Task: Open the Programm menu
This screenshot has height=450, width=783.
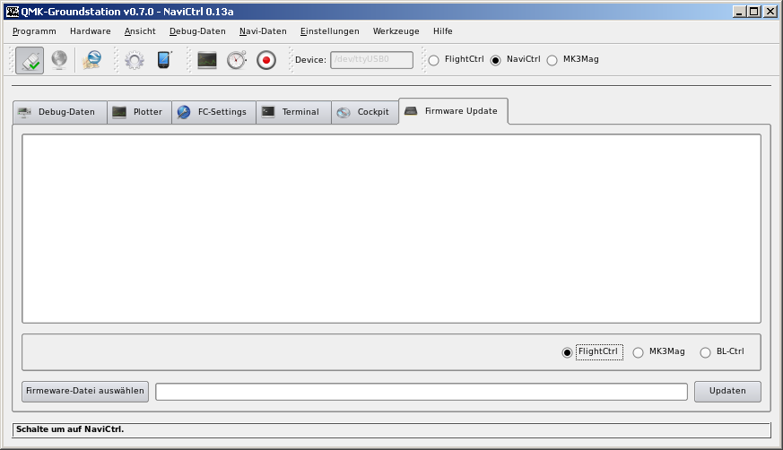Action: point(34,30)
